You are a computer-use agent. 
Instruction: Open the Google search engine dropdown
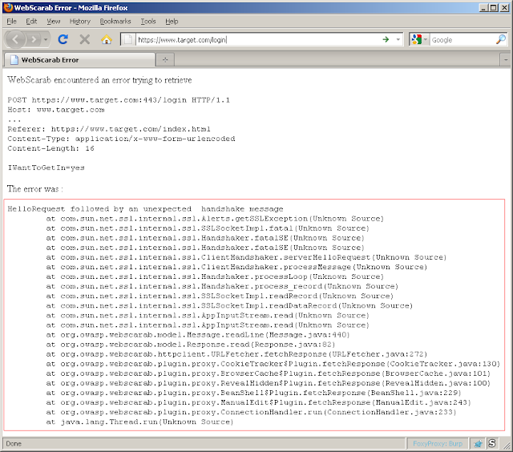[x=420, y=39]
